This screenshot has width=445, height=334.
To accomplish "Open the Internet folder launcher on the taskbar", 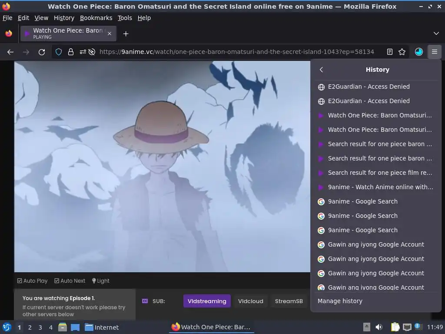I will (102, 327).
